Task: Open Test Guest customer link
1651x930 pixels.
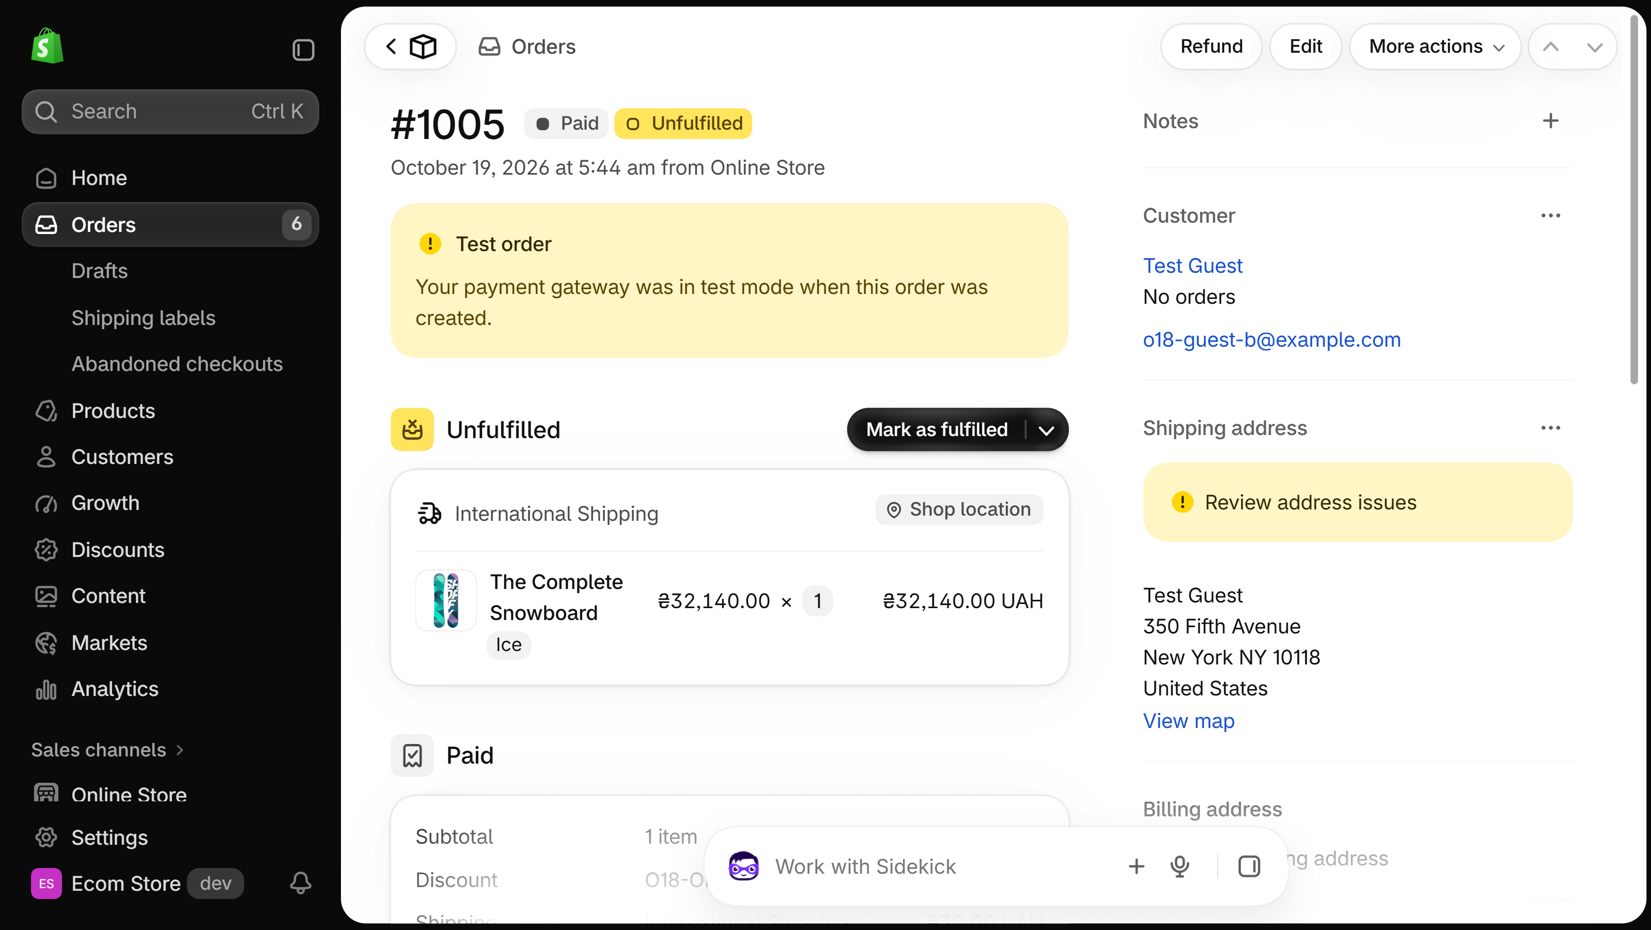Action: [1193, 266]
